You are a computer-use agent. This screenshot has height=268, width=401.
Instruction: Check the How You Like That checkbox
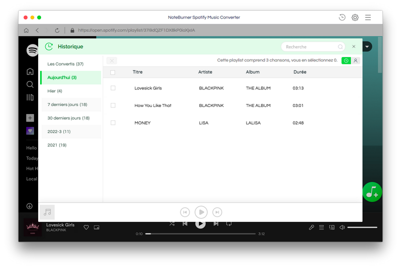click(x=113, y=105)
